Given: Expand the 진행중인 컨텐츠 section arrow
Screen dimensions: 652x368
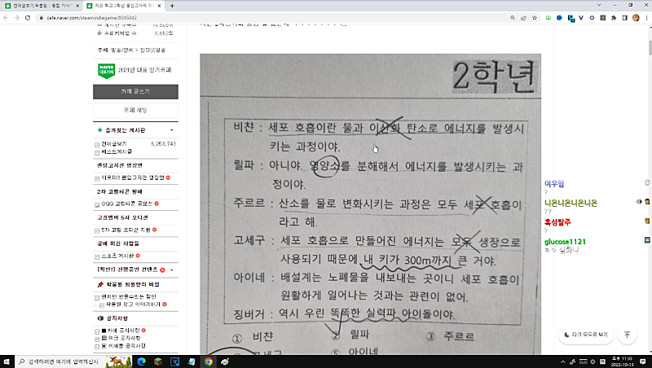Looking at the screenshot, I should tap(171, 269).
